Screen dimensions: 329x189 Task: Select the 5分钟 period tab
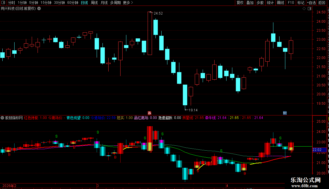click(x=33, y=3)
